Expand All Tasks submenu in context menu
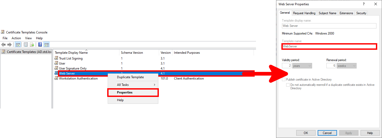This screenshot has width=382, height=138. [133, 85]
